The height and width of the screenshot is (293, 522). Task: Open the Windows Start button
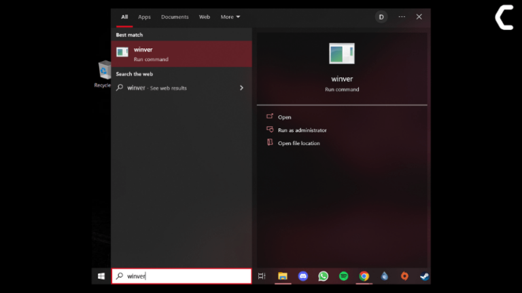[x=101, y=276]
